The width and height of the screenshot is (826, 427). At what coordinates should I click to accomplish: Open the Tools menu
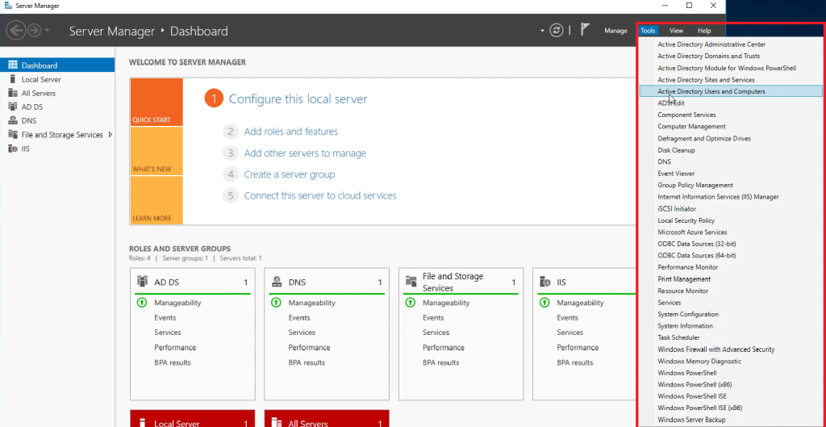pyautogui.click(x=648, y=31)
